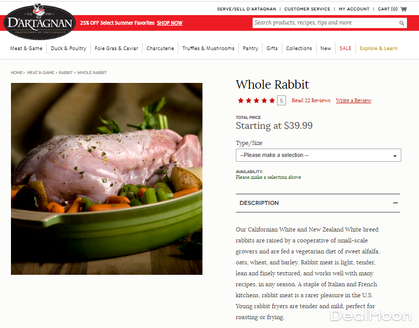Open Explore & Learn menu
Image resolution: width=419 pixels, height=328 pixels.
(x=378, y=48)
